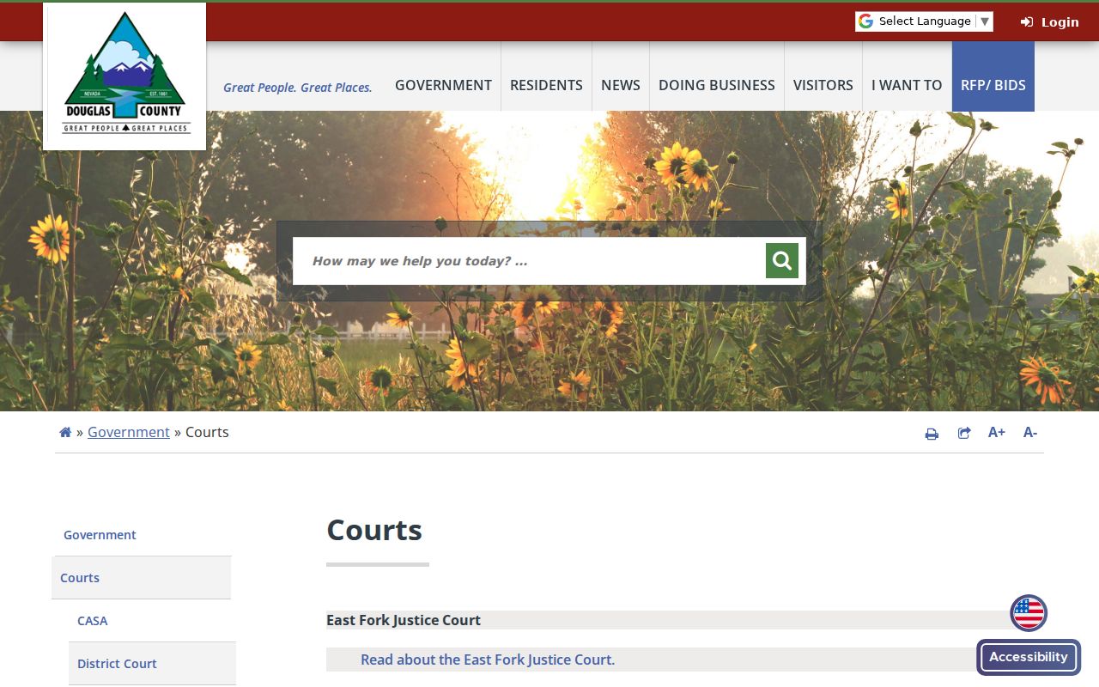The width and height of the screenshot is (1099, 687).
Task: Click the Douglas County logo
Action: [x=124, y=76]
